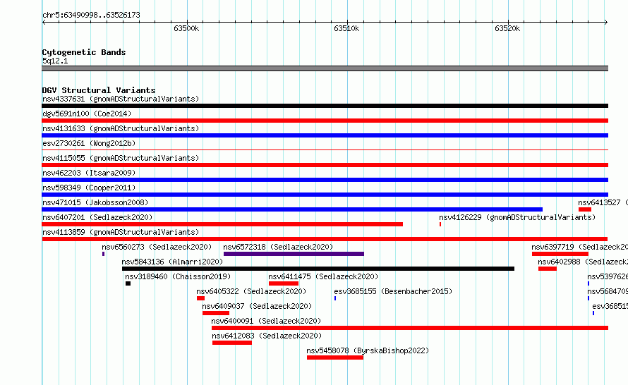
Task: Click the tiny red nsv4126229 marker
Action: [440, 224]
